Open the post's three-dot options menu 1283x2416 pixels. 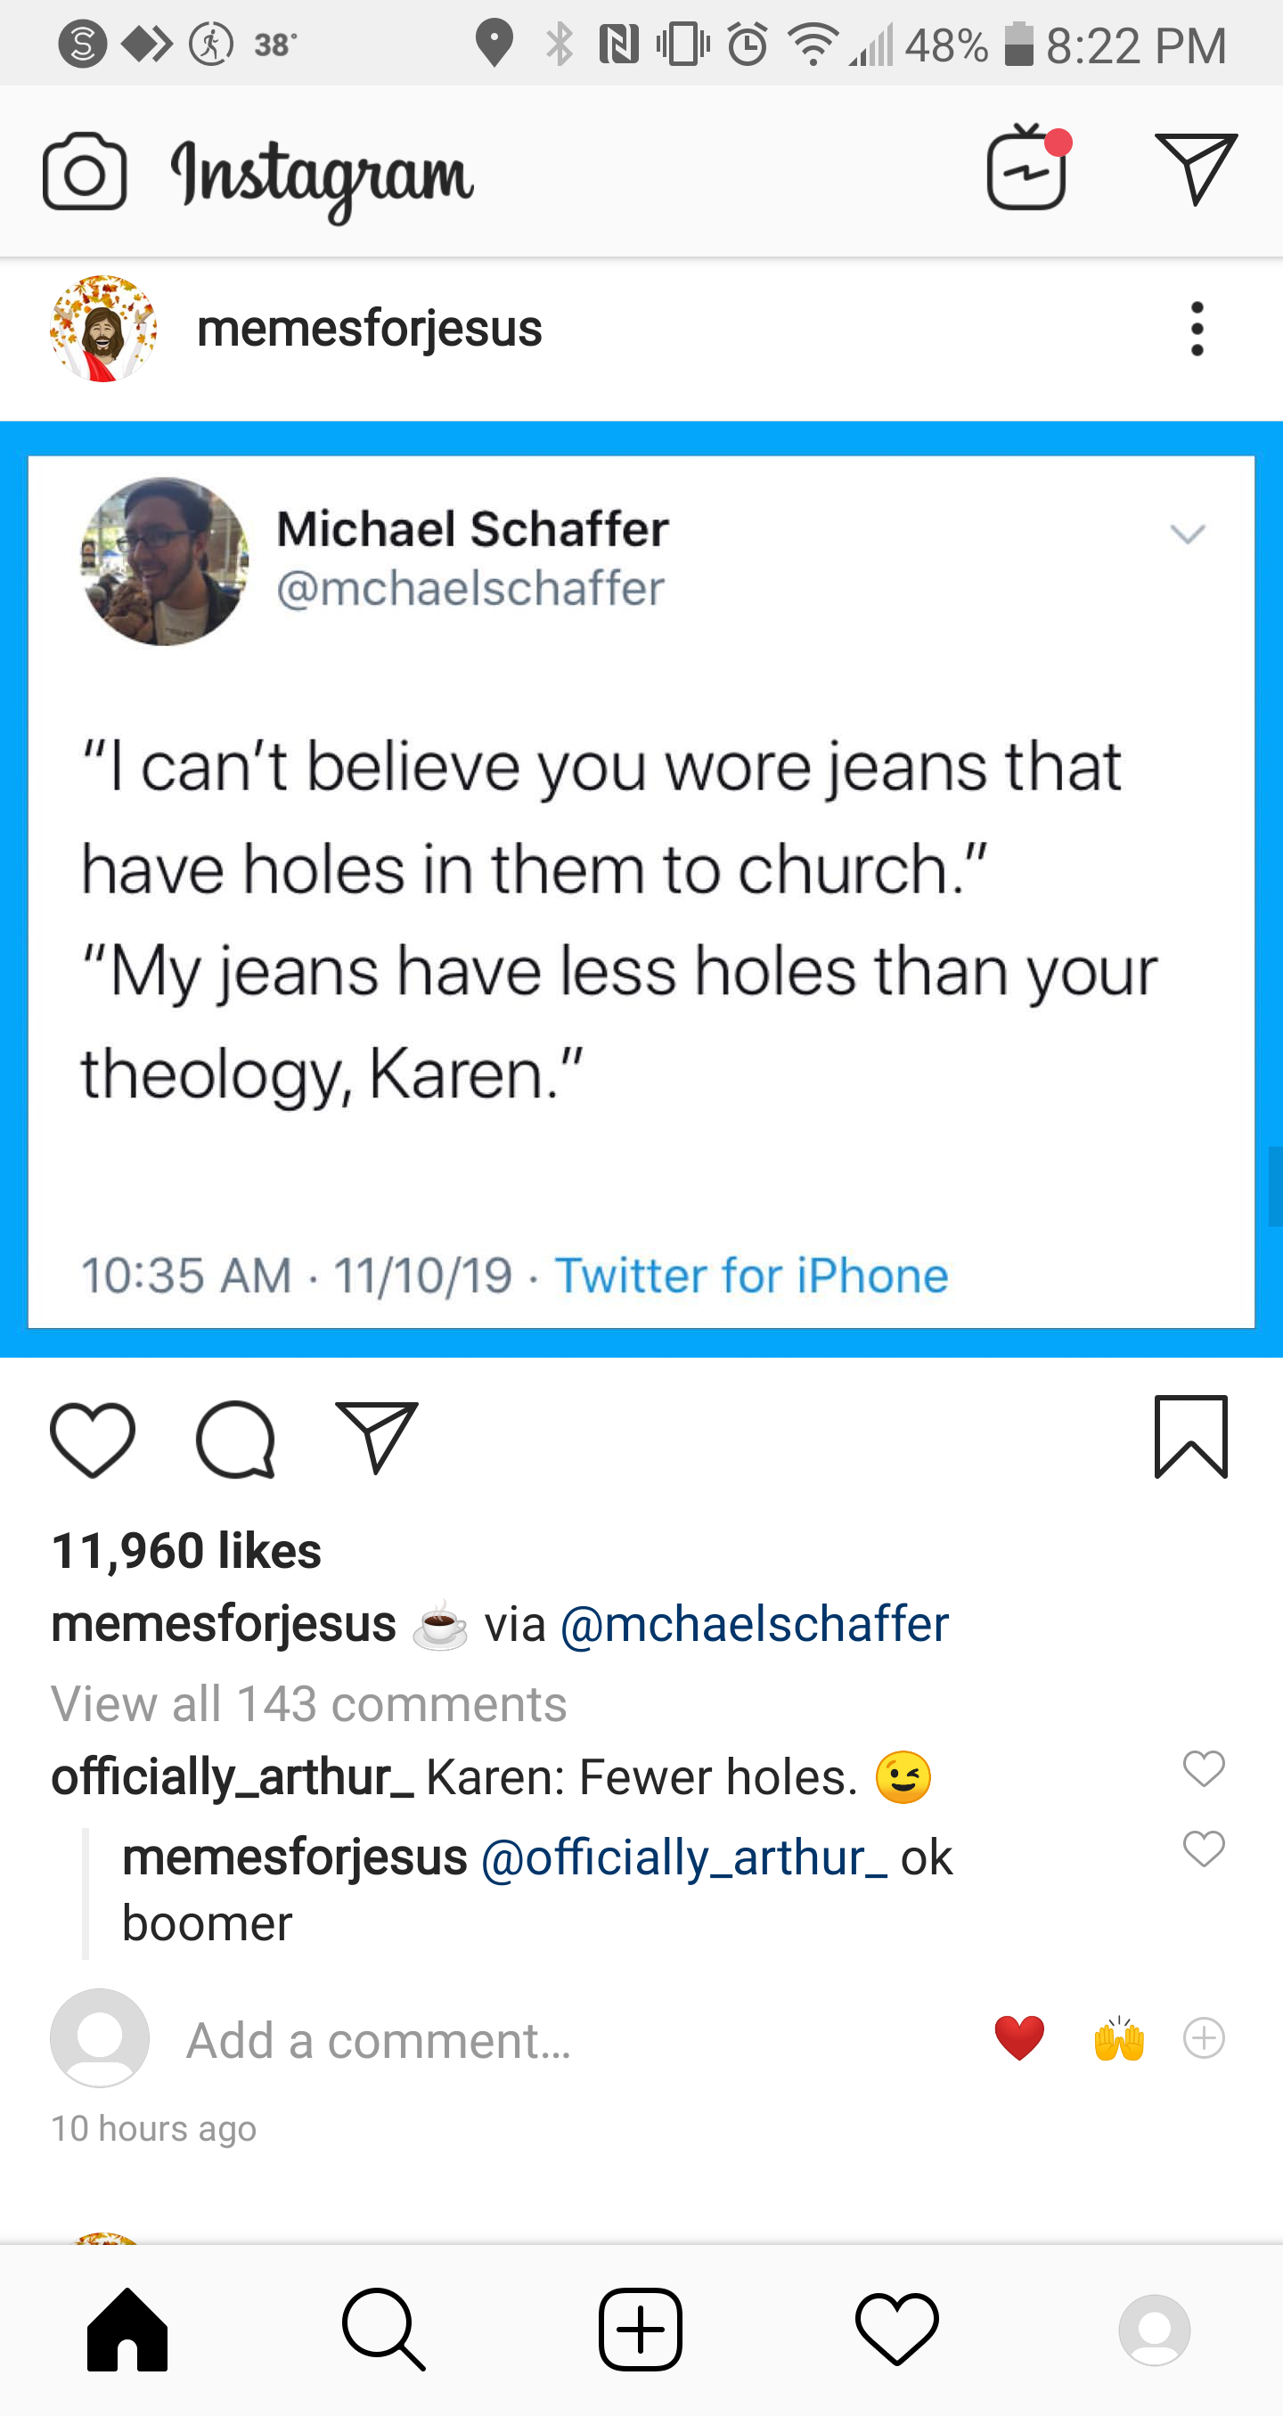tap(1197, 330)
